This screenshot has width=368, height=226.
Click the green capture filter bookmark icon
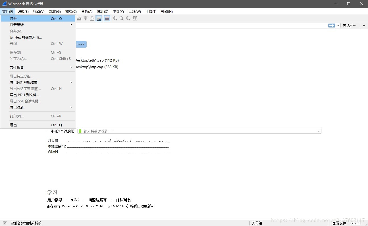click(x=80, y=131)
